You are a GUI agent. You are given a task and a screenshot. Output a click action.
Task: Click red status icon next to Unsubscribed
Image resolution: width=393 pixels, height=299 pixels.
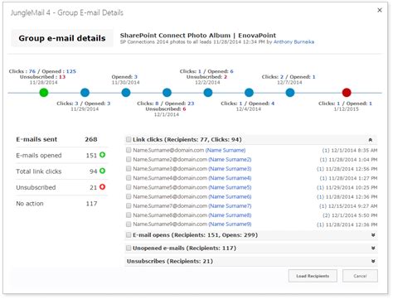[x=102, y=187]
